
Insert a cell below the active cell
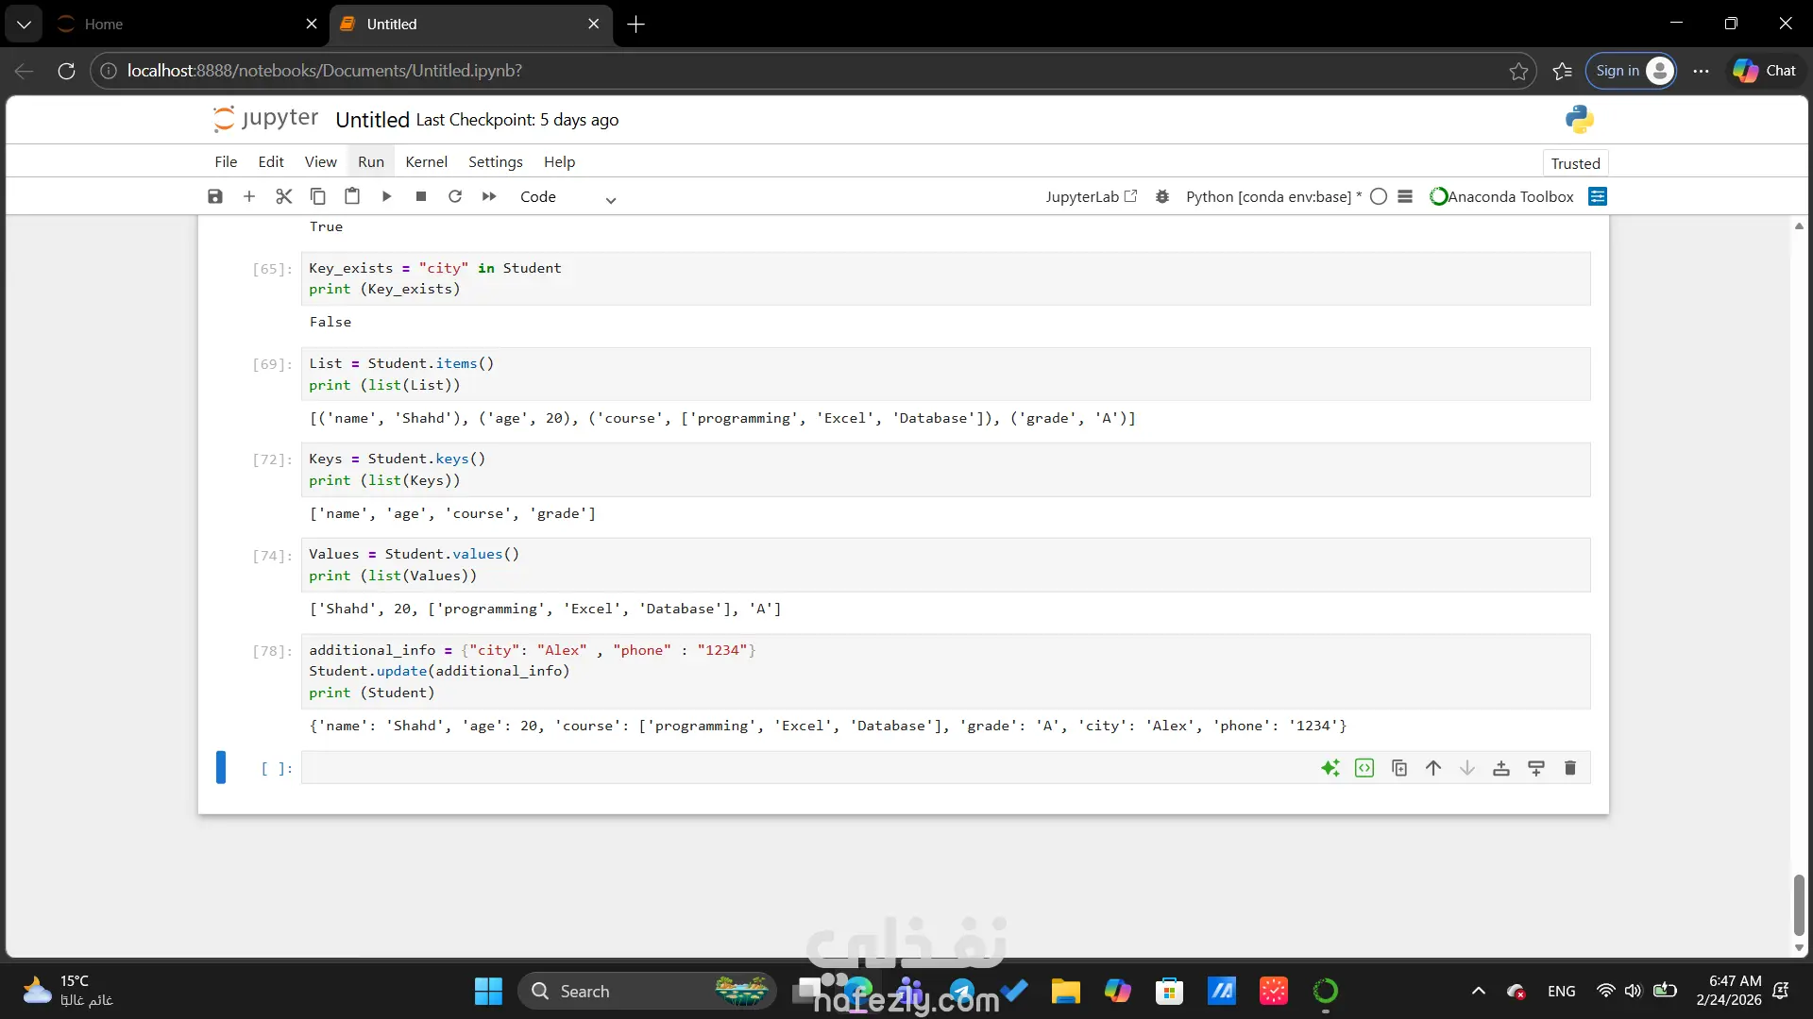1536,768
